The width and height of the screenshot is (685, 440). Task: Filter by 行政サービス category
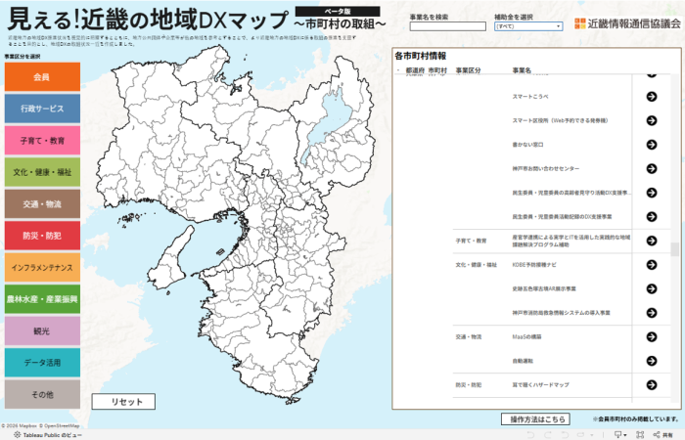click(42, 109)
